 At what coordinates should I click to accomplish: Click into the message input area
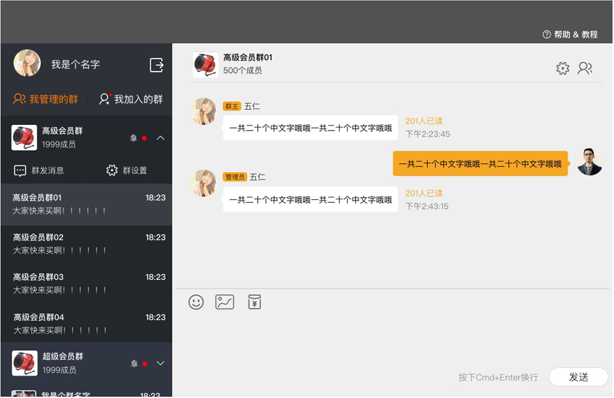(x=392, y=339)
